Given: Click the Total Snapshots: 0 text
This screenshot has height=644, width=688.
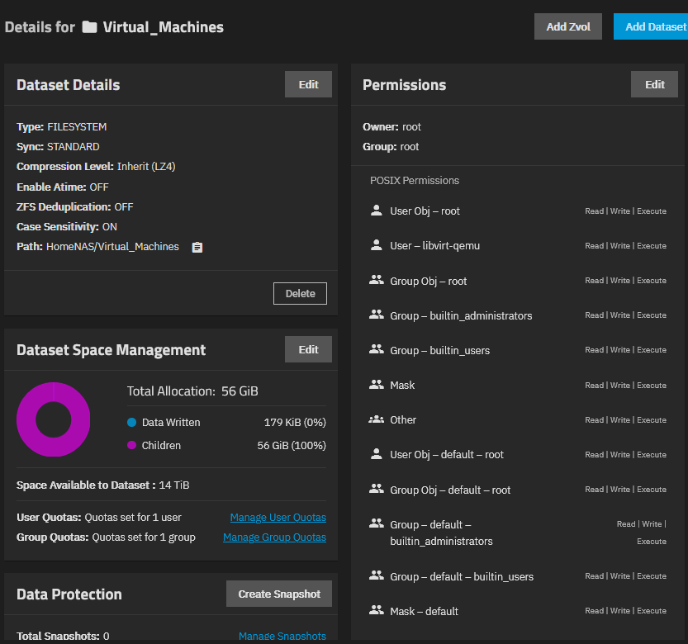Looking at the screenshot, I should 63,636.
